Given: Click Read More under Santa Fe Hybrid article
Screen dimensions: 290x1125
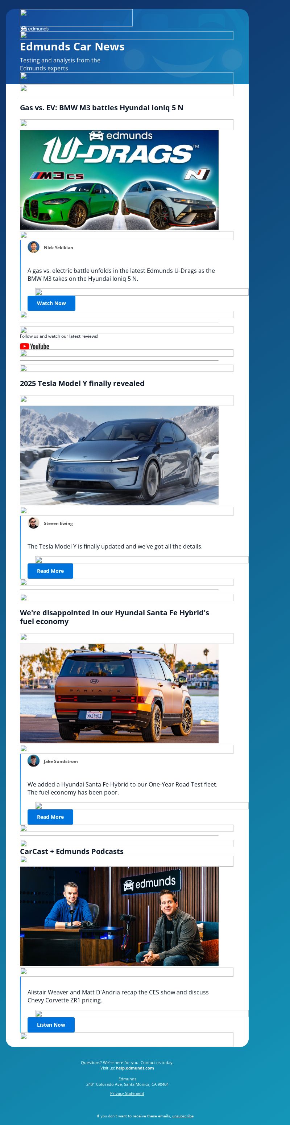Looking at the screenshot, I should [50, 817].
